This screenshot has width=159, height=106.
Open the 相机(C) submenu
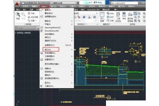[57, 37]
